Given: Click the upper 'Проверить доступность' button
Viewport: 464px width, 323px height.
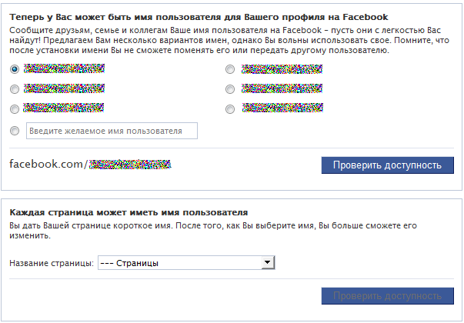Looking at the screenshot, I should click(x=387, y=165).
